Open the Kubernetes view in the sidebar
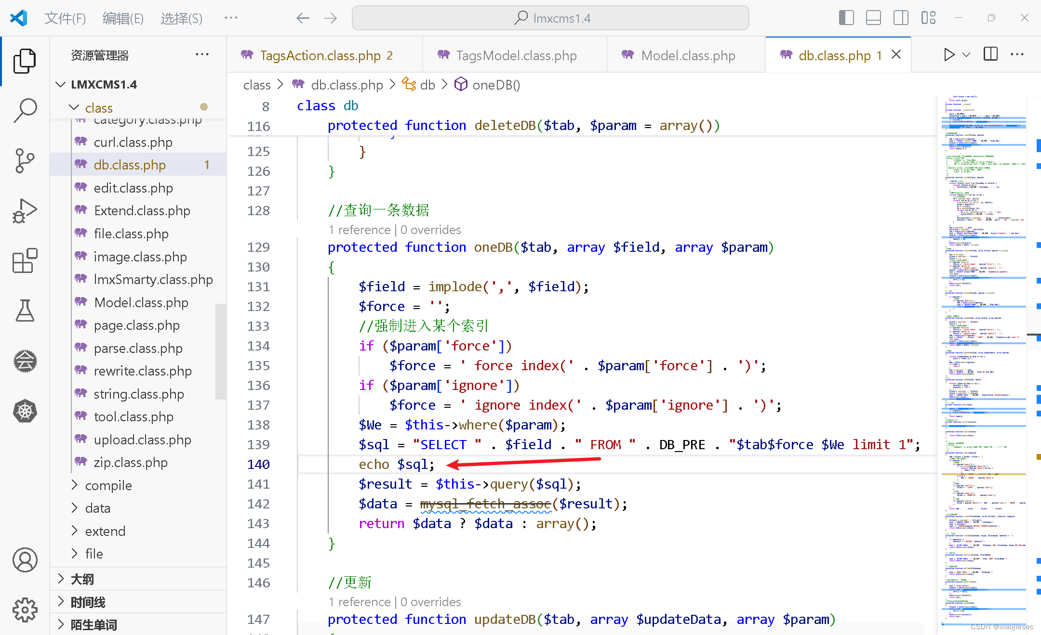This screenshot has height=635, width=1041. coord(25,411)
